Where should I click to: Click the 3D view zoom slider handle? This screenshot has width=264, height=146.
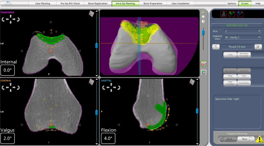[x=203, y=33]
